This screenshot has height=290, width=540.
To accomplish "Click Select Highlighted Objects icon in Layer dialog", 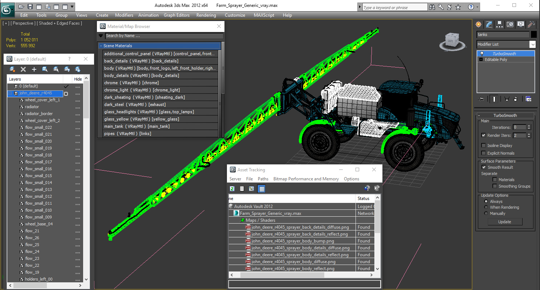I will (x=45, y=69).
